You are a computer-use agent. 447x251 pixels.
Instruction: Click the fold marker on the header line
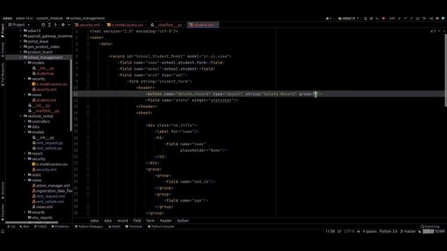tap(88, 88)
